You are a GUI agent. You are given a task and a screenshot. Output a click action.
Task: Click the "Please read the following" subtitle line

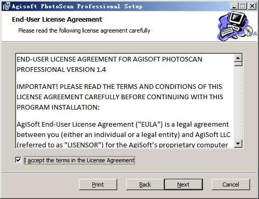84,30
